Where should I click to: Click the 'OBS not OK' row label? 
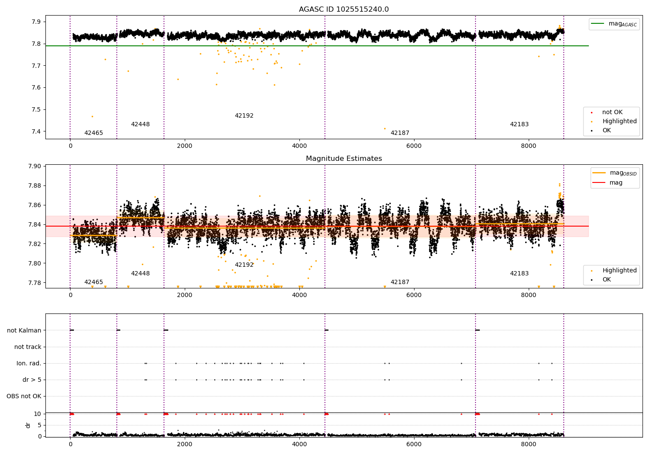click(x=24, y=396)
